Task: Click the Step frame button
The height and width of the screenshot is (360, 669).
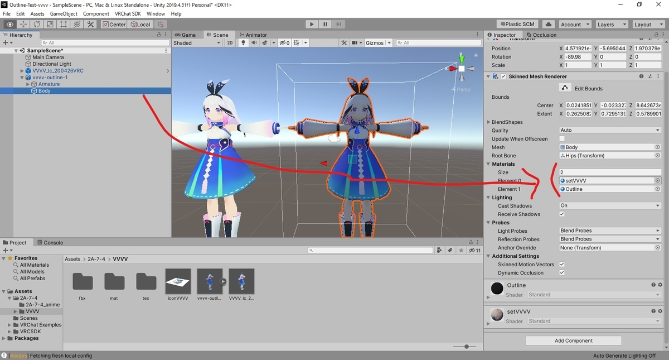Action: 338,25
